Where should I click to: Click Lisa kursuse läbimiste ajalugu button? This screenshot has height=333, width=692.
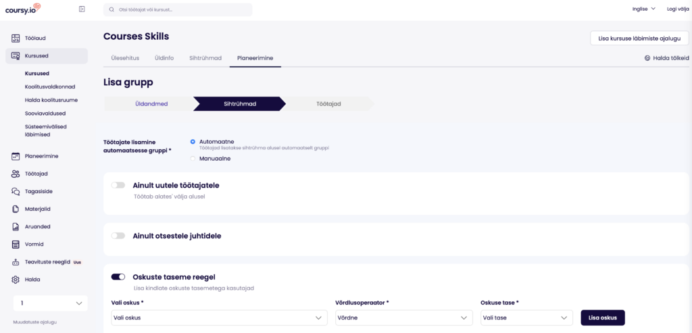(x=639, y=39)
